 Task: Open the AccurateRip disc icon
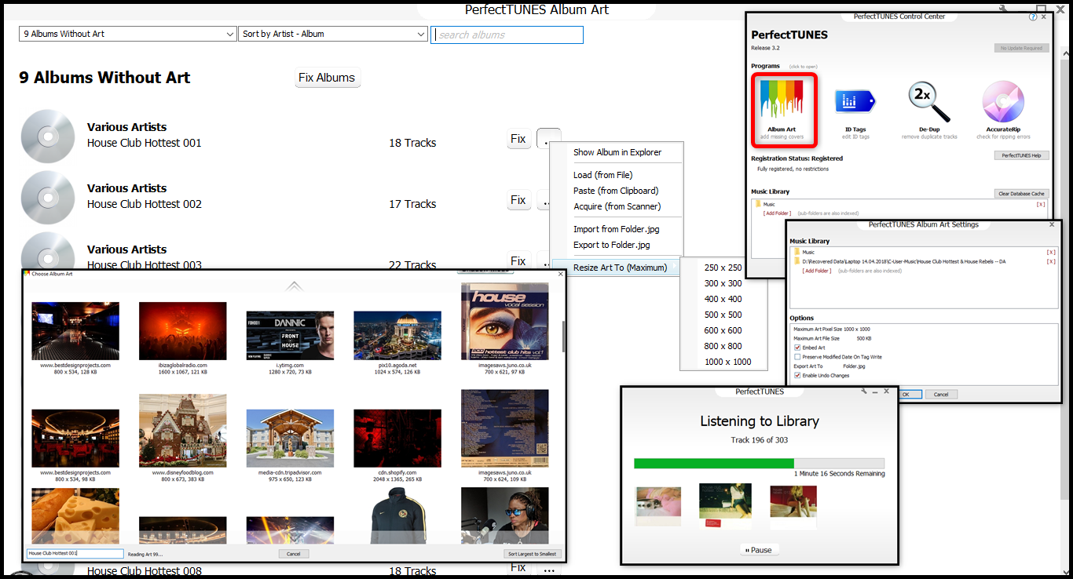pos(1004,102)
